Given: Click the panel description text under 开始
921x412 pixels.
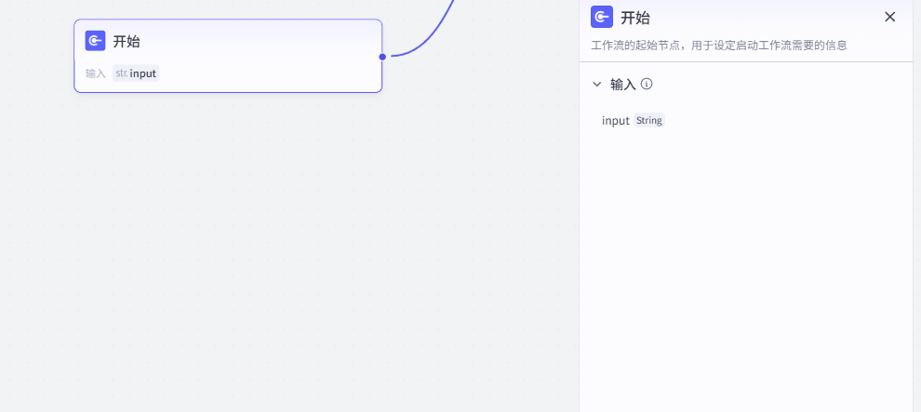Looking at the screenshot, I should click(718, 45).
